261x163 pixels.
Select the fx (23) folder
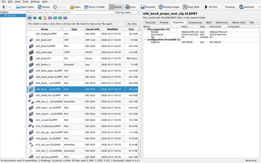click(x=13, y=15)
